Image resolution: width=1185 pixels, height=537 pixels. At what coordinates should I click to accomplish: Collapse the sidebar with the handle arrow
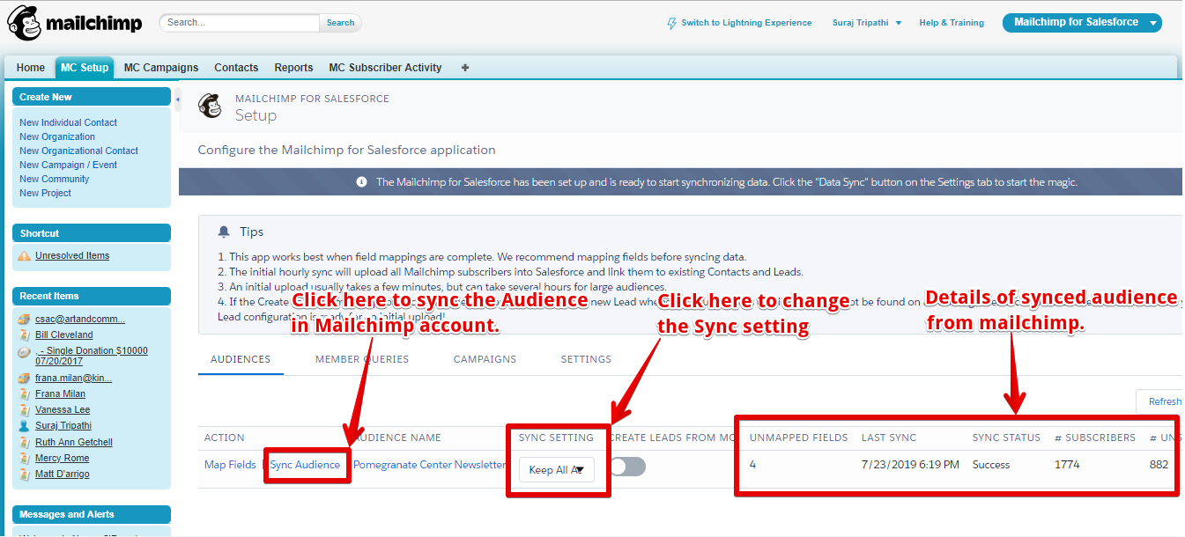pos(177,99)
